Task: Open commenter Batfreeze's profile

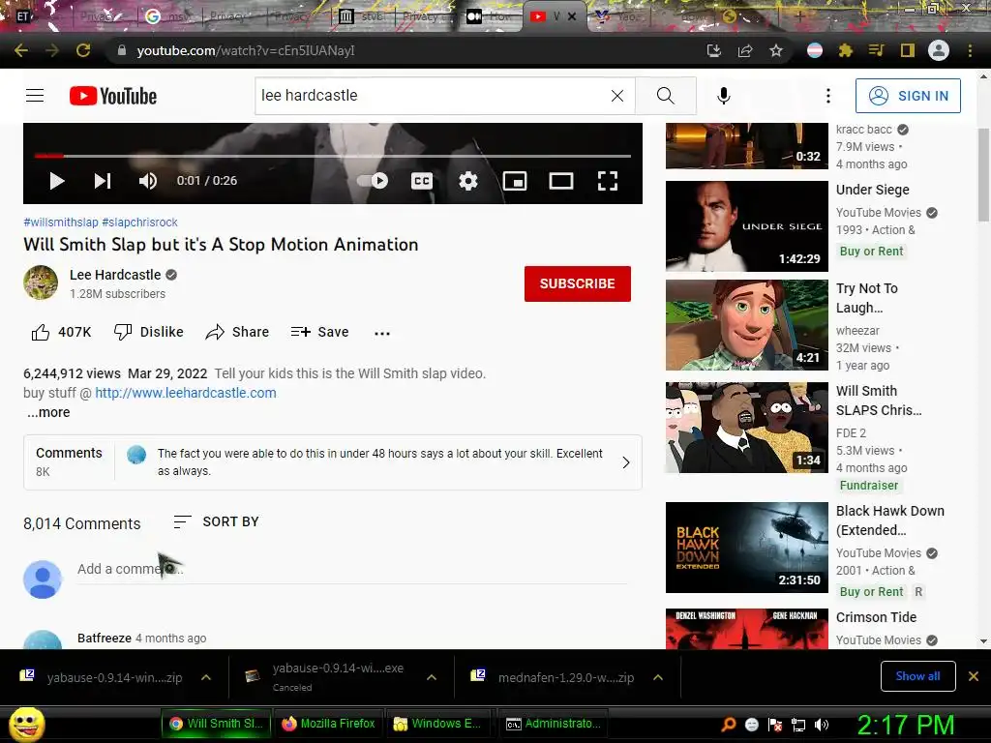Action: pos(105,639)
